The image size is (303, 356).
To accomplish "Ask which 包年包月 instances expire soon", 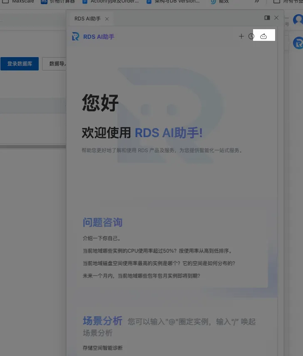I will click(x=142, y=276).
